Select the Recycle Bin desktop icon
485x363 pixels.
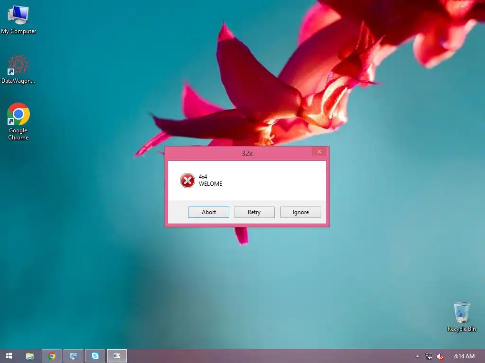click(x=462, y=317)
